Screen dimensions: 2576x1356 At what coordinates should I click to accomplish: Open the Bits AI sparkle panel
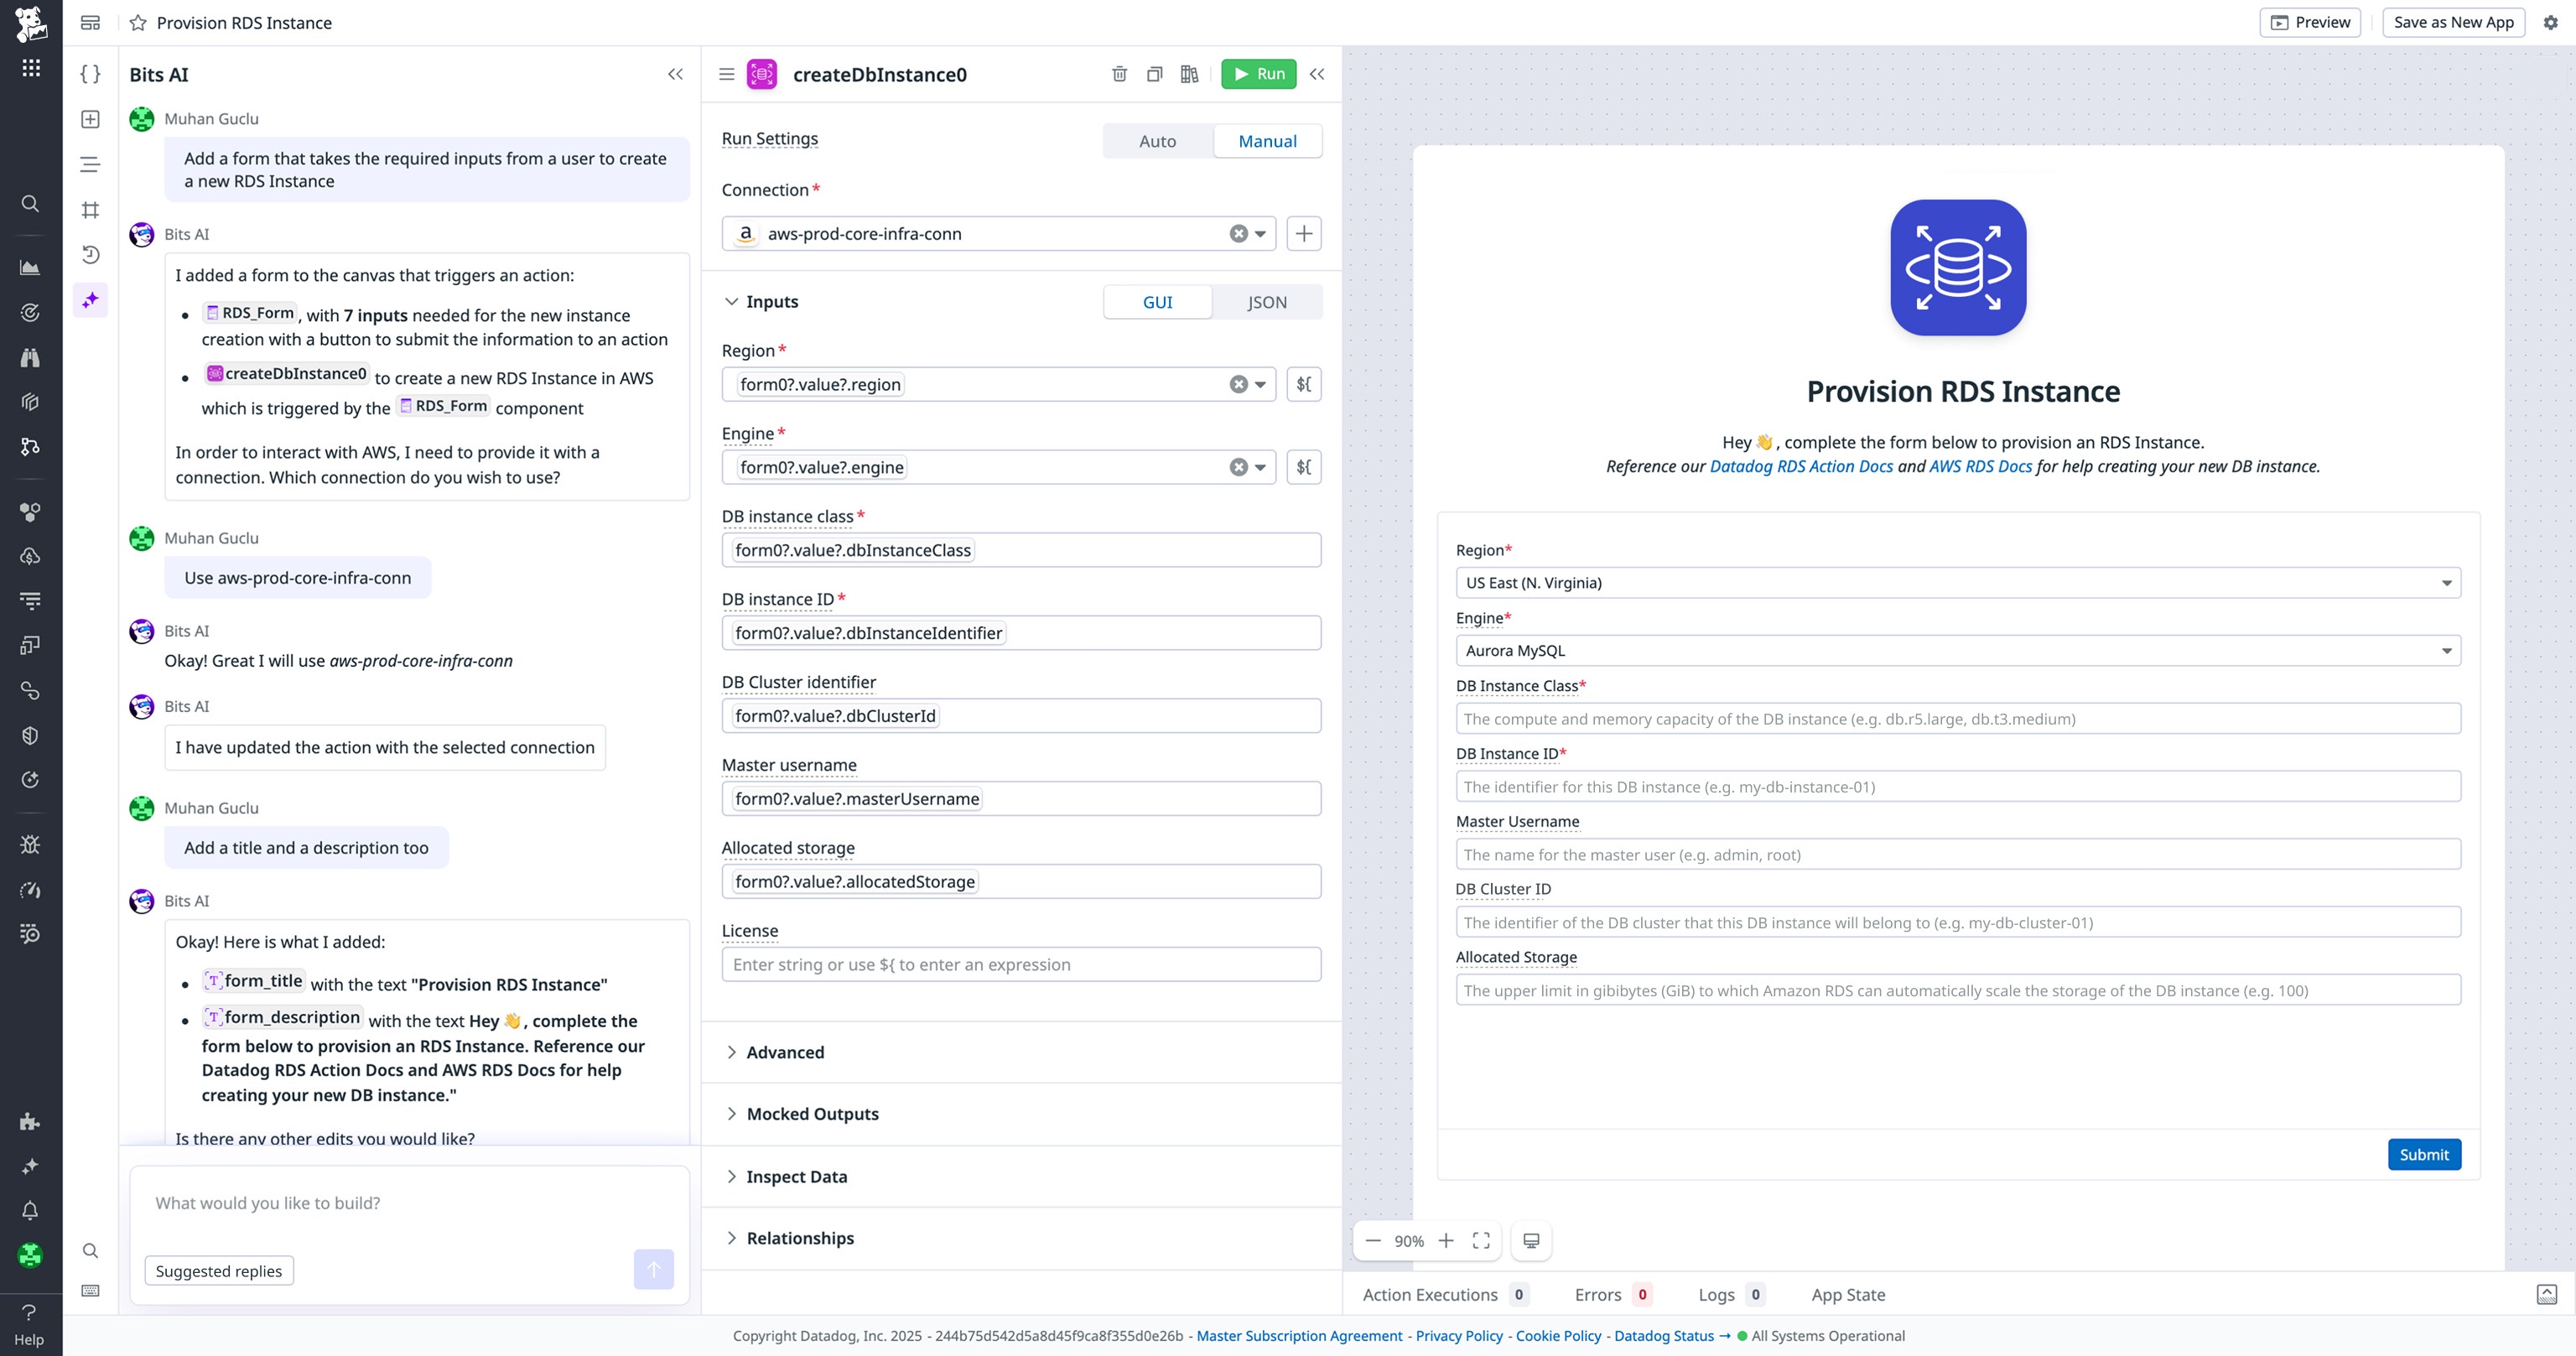pyautogui.click(x=90, y=299)
